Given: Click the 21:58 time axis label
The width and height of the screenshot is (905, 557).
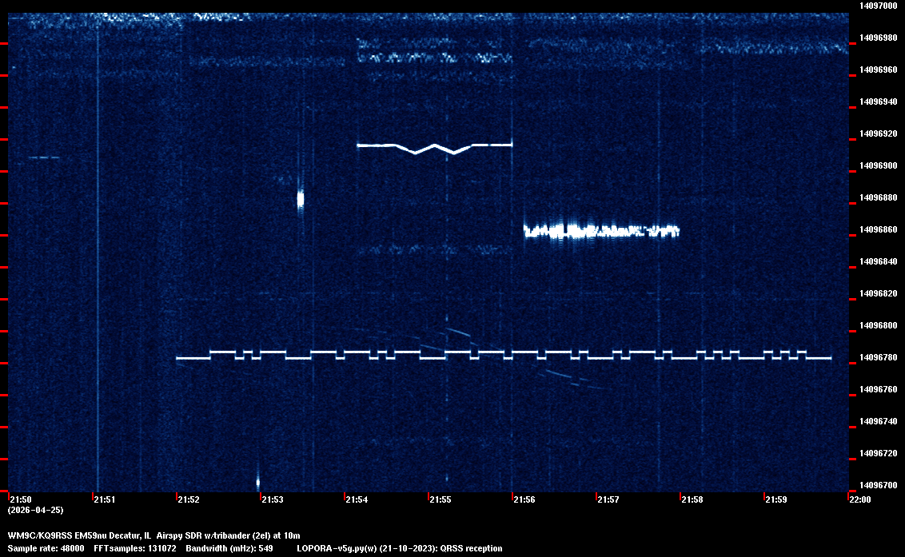Looking at the screenshot, I should pos(692,499).
